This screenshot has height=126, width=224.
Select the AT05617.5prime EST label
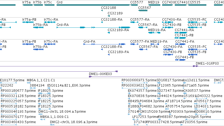point(207,101)
